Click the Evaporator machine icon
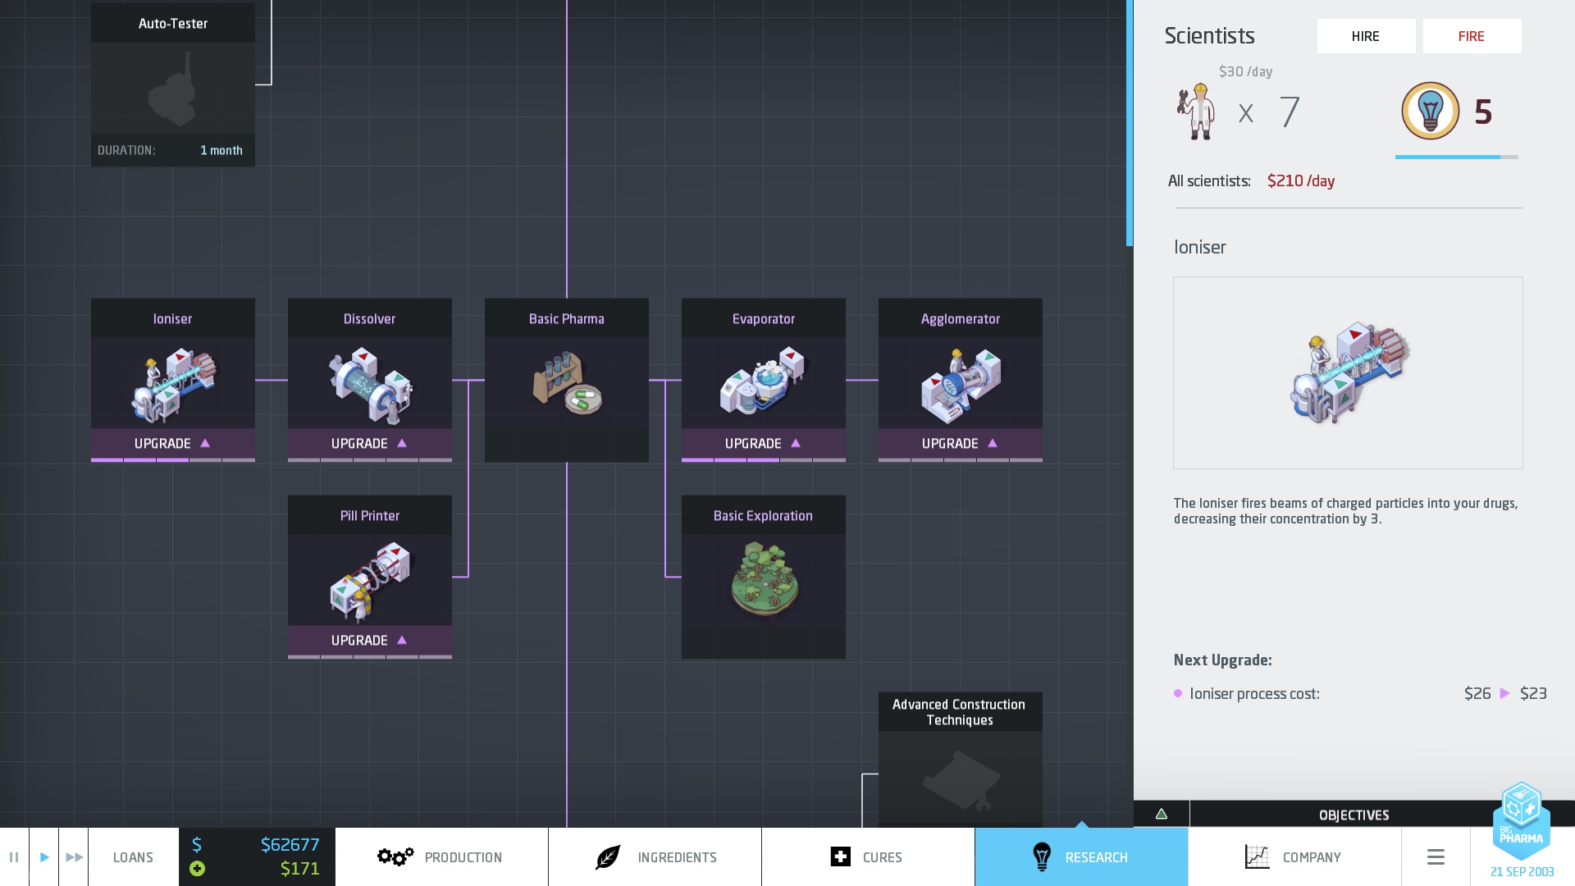This screenshot has height=886, width=1575. point(764,383)
